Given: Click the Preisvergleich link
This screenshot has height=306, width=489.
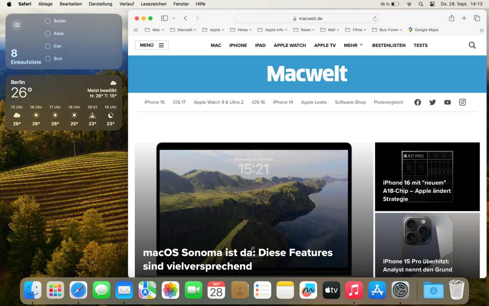Looking at the screenshot, I should coord(388,102).
